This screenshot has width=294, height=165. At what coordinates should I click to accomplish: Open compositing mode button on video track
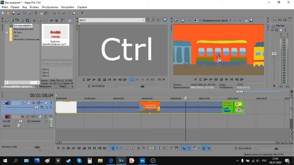pos(42,108)
